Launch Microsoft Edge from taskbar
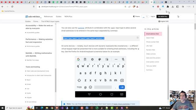Screen dimensions: 196x110 click(x=42, y=108)
